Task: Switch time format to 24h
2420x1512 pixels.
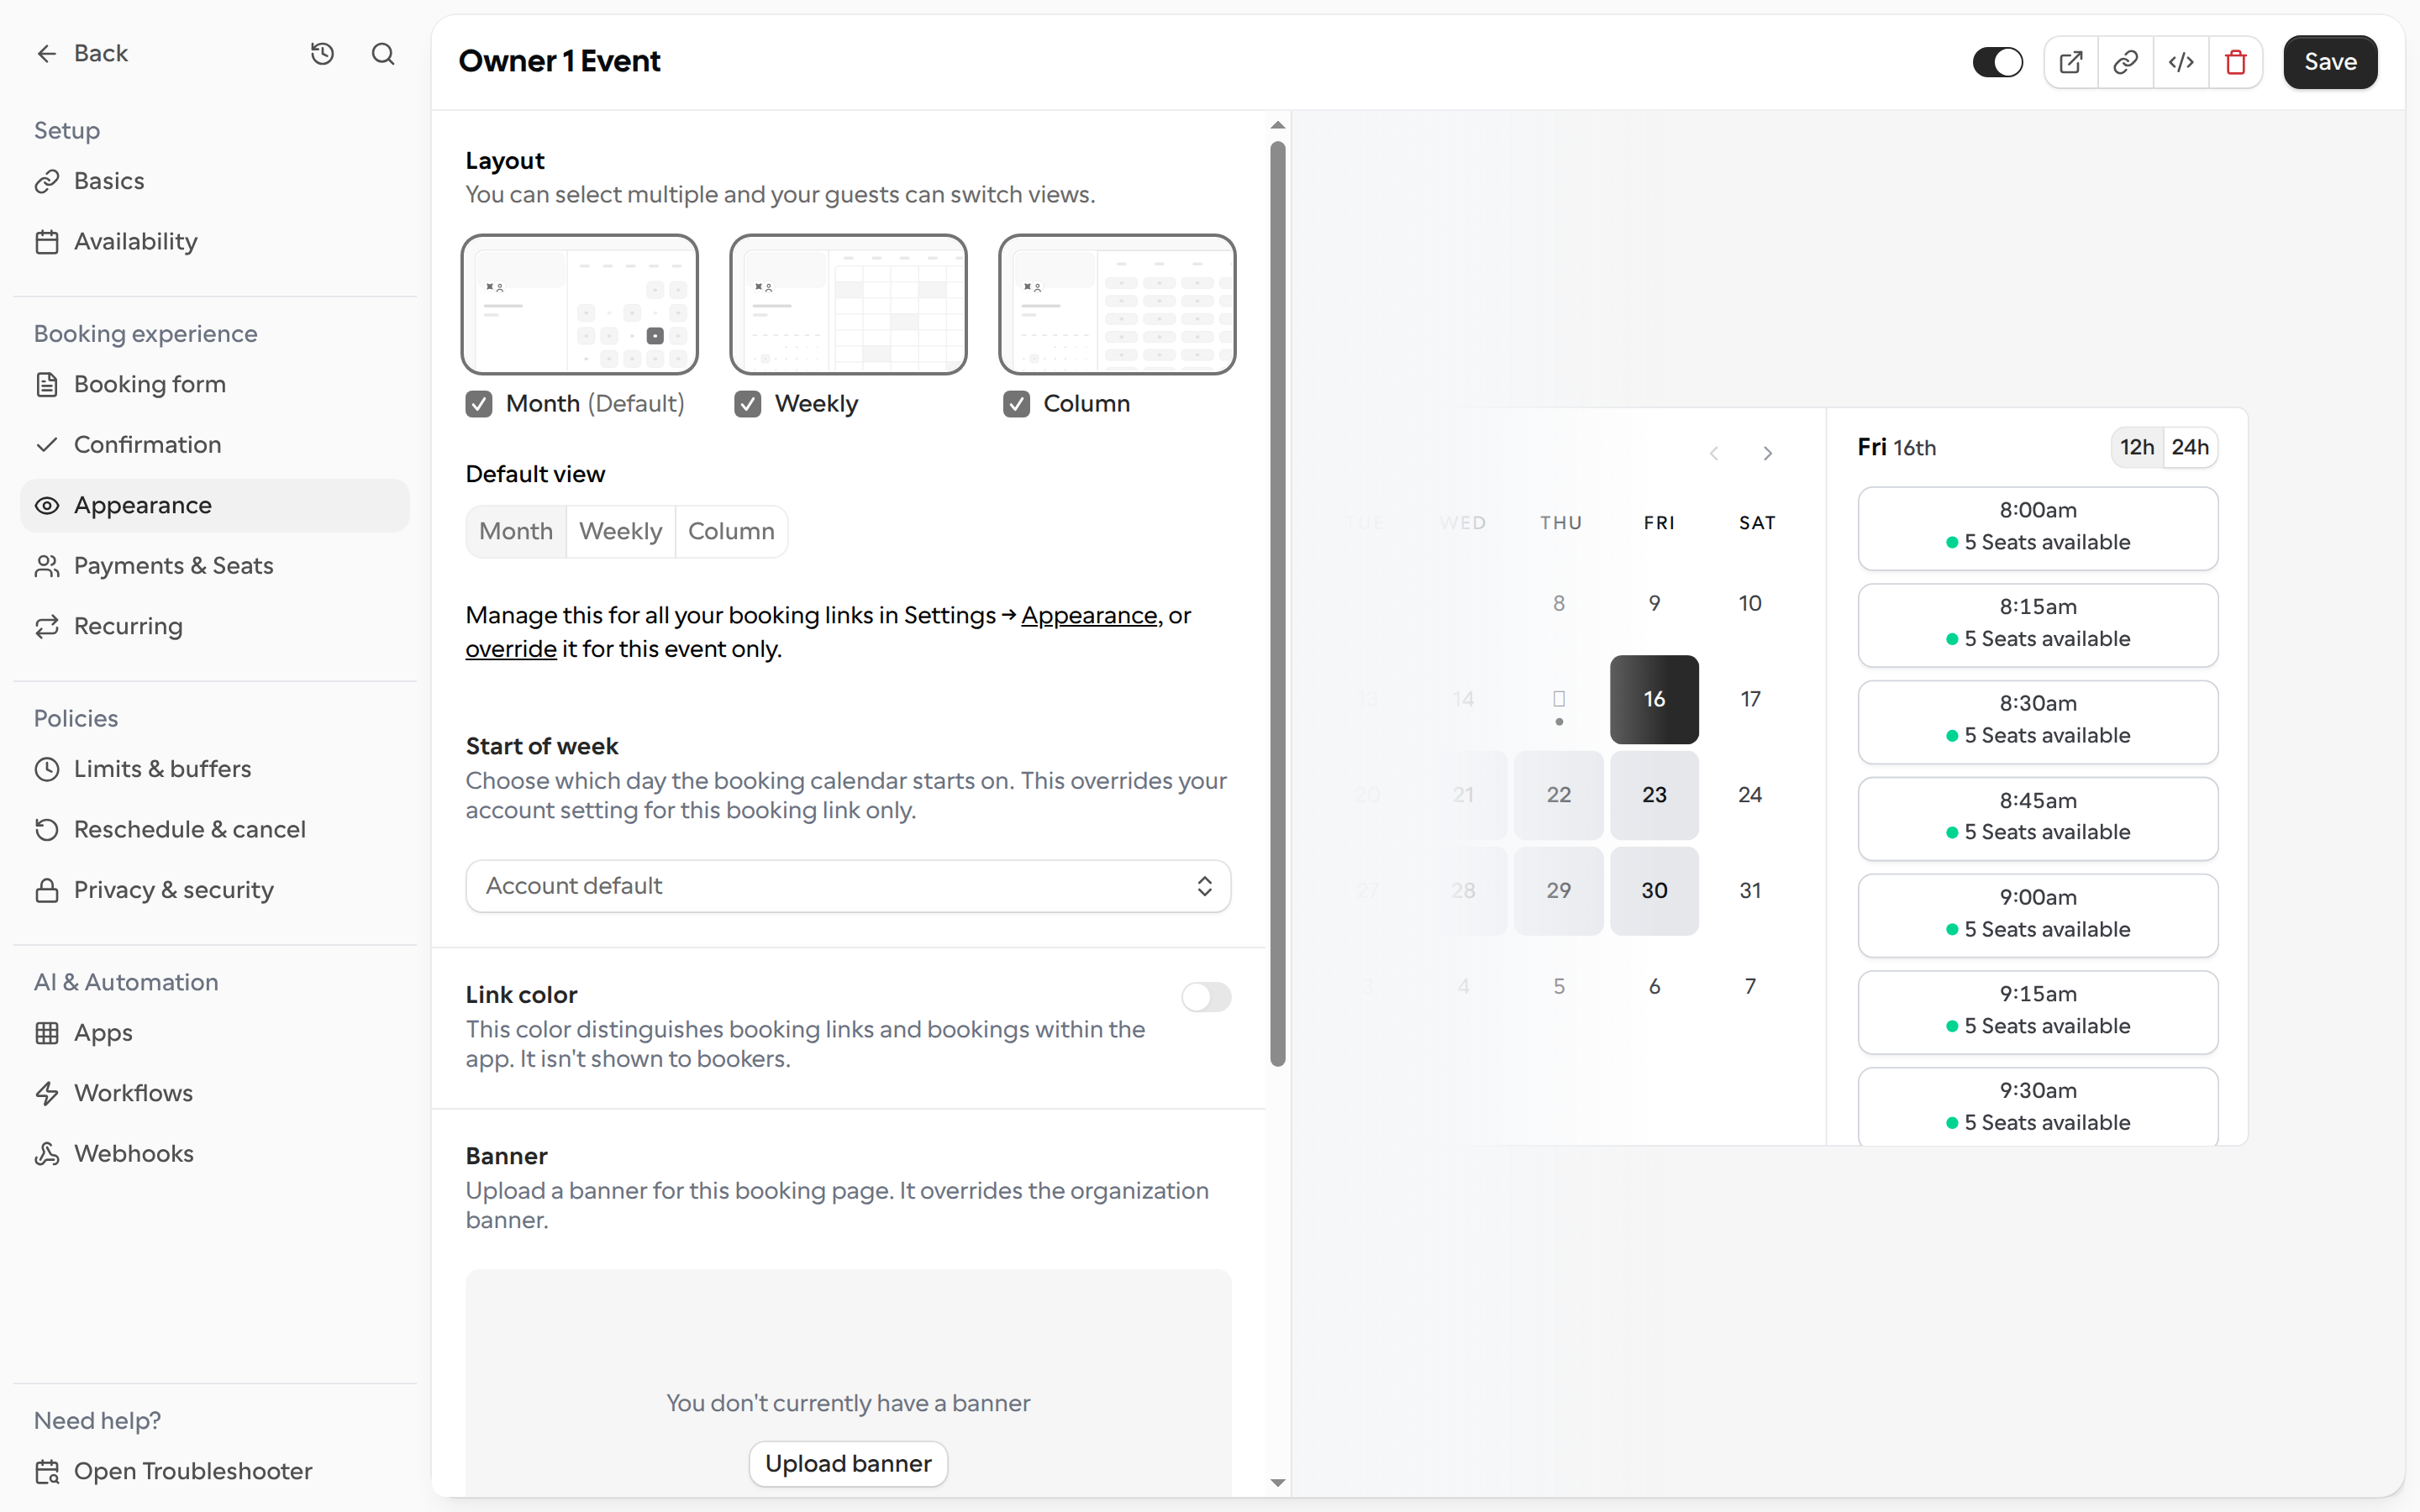Action: tap(2190, 448)
